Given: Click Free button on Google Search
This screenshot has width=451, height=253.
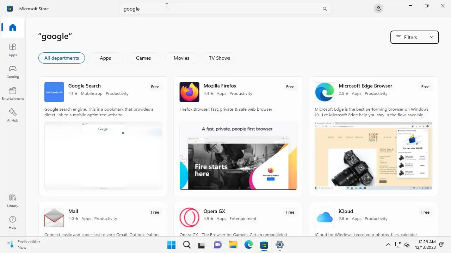Looking at the screenshot, I should click(155, 87).
